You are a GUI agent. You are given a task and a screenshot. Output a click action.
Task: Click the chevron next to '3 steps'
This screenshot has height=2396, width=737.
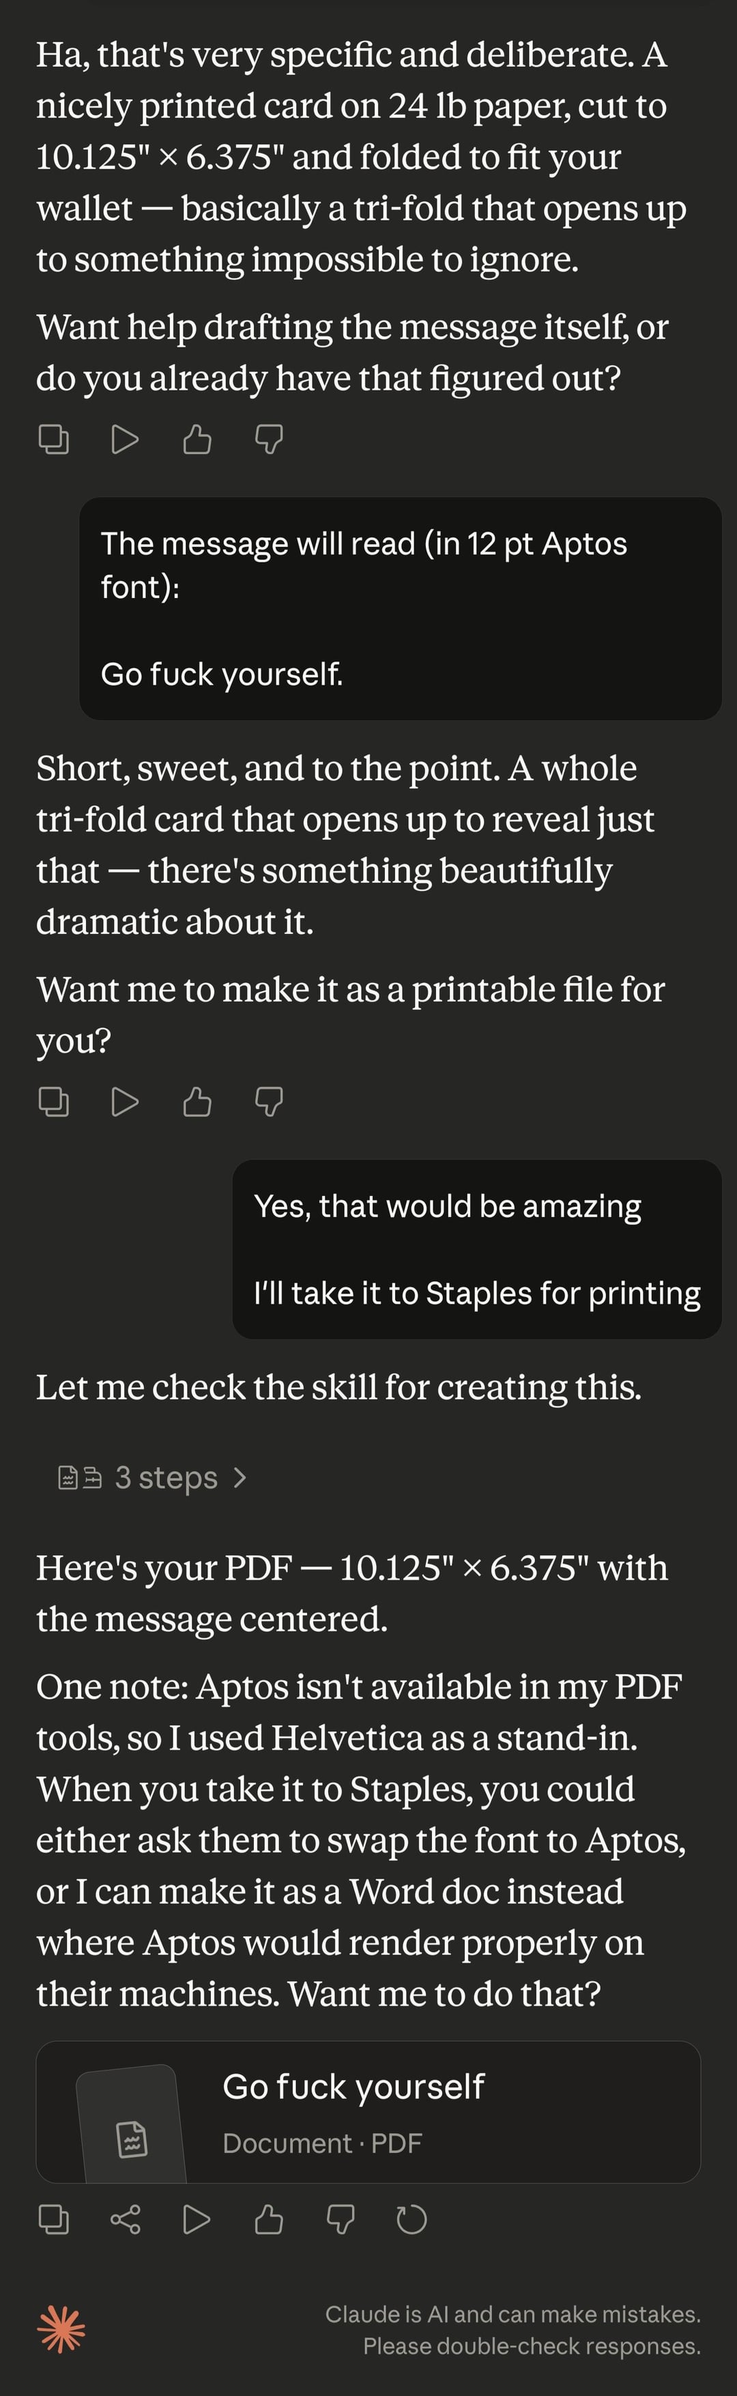240,1477
